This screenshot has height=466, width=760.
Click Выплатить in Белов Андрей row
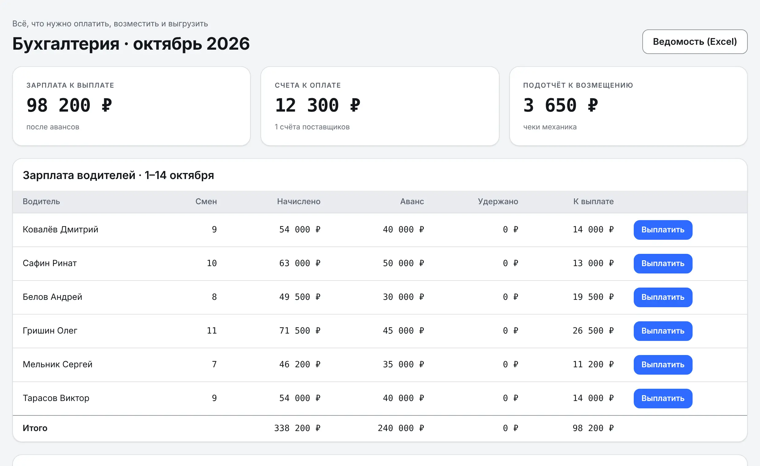(x=663, y=297)
